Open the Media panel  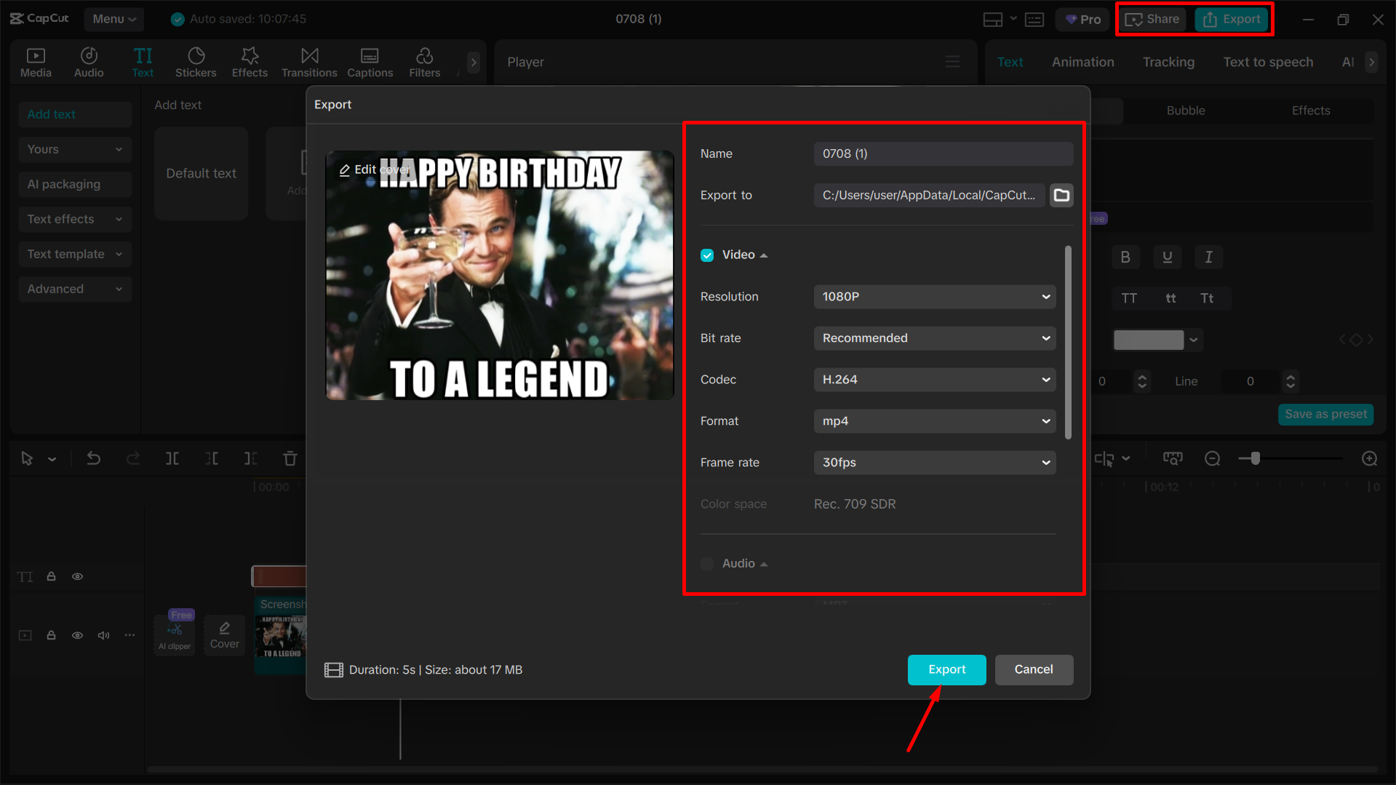[36, 62]
